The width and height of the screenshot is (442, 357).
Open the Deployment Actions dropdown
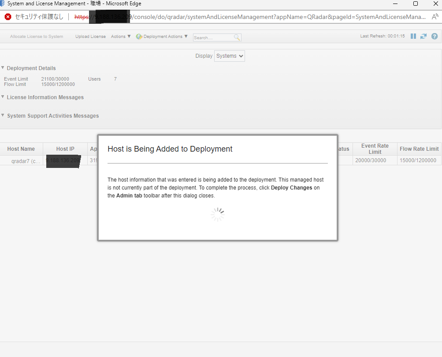pos(165,37)
